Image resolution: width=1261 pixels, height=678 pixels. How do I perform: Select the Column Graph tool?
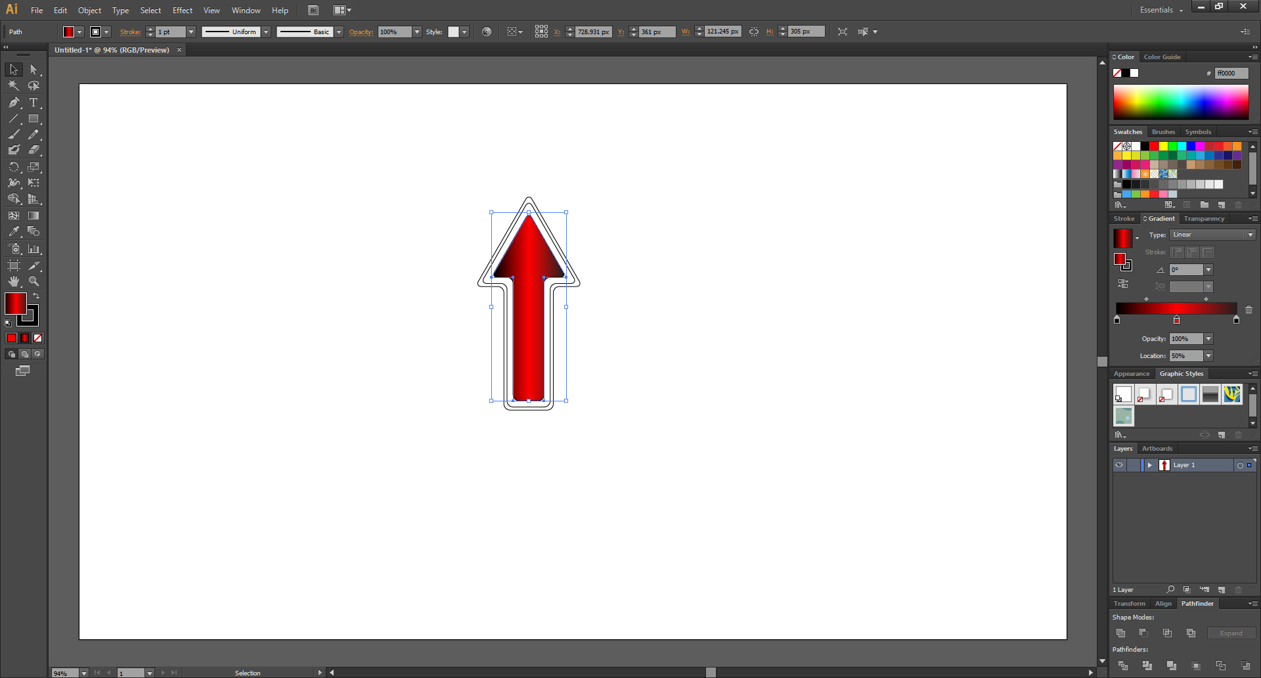tap(33, 249)
